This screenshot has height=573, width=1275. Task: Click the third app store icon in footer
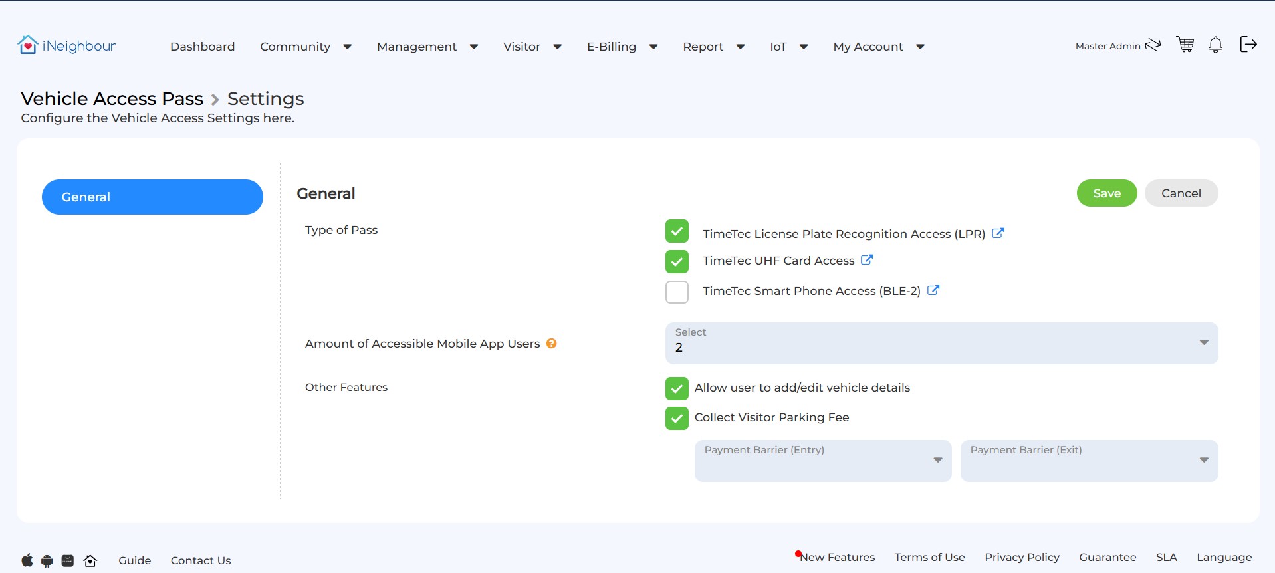tap(68, 560)
